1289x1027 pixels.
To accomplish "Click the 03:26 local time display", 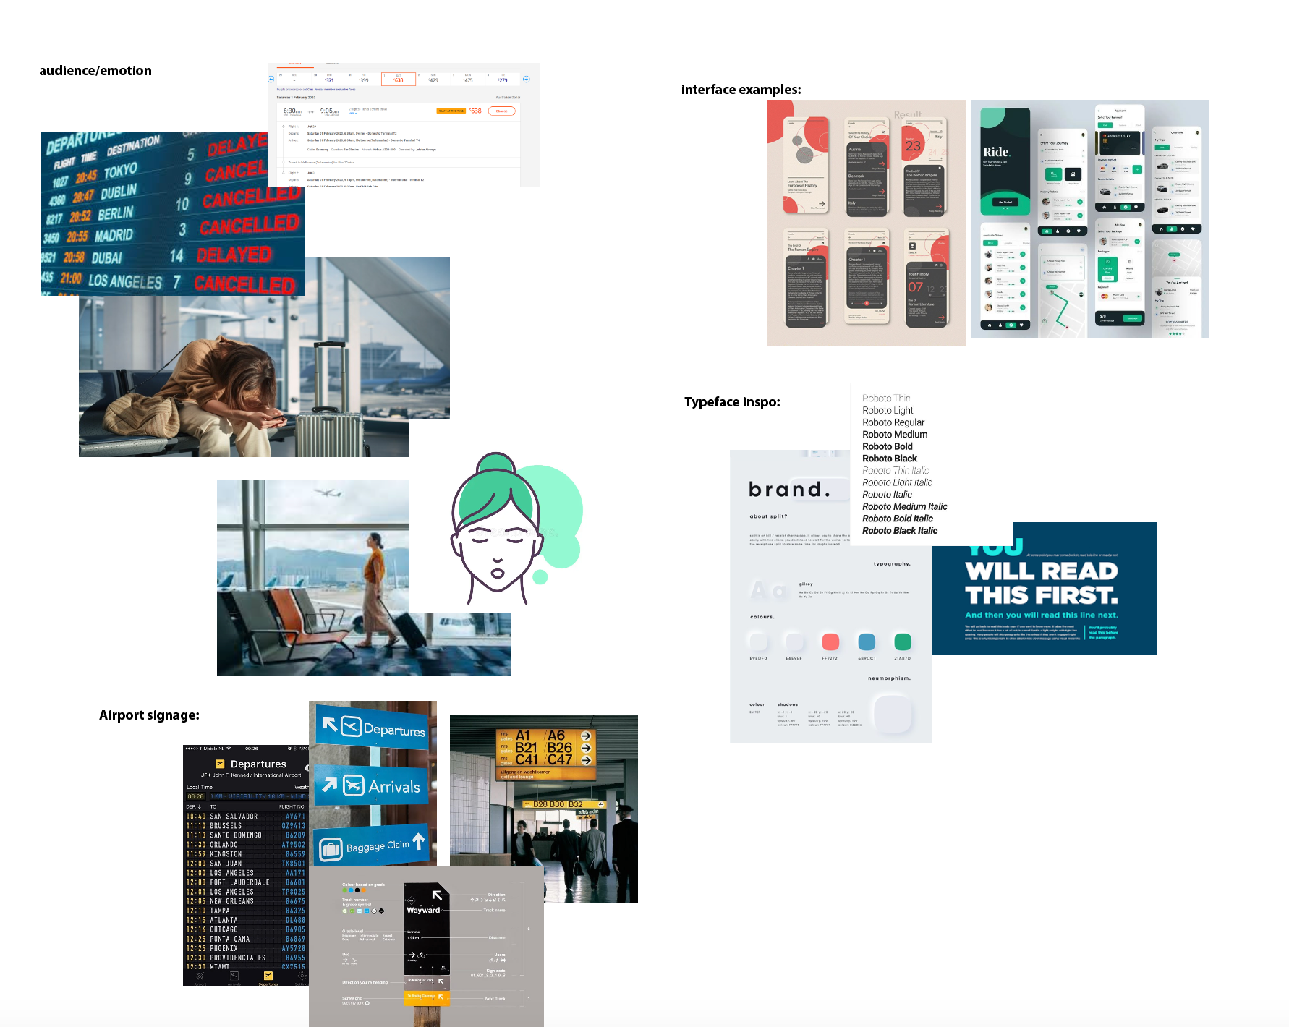I will click(196, 796).
